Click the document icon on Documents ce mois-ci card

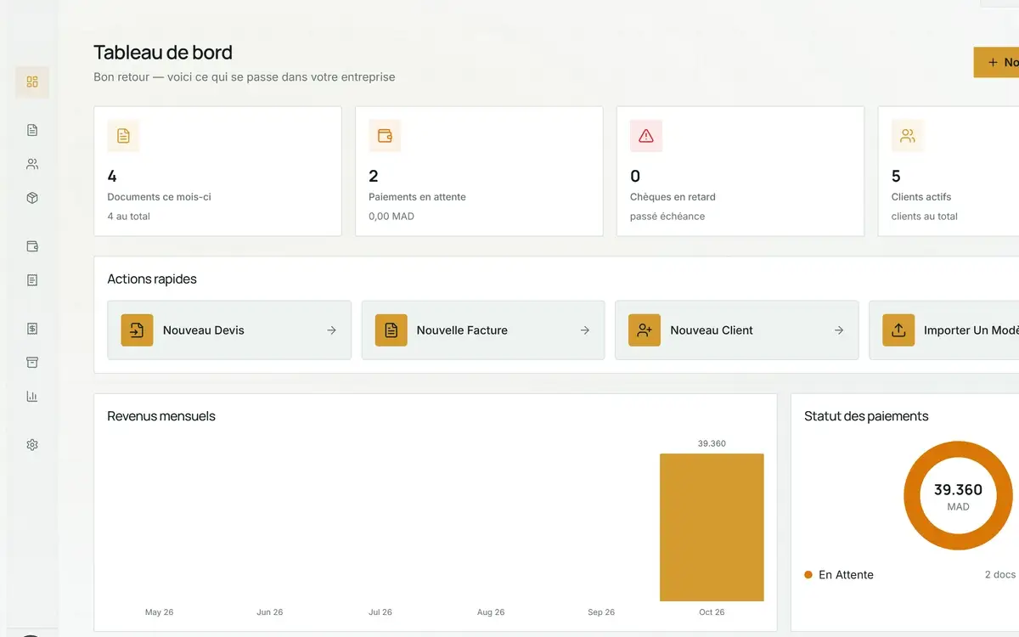[123, 136]
